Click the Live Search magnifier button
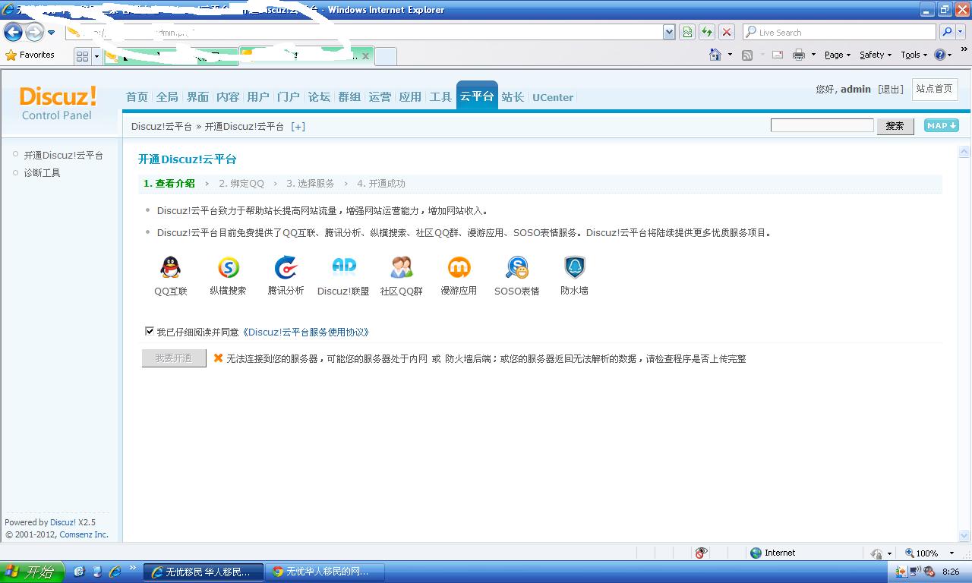The image size is (972, 583). [946, 32]
